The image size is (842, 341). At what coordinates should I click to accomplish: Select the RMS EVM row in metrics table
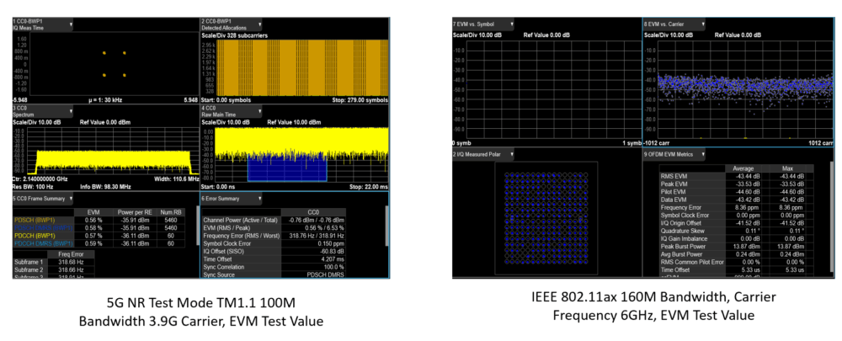point(677,174)
